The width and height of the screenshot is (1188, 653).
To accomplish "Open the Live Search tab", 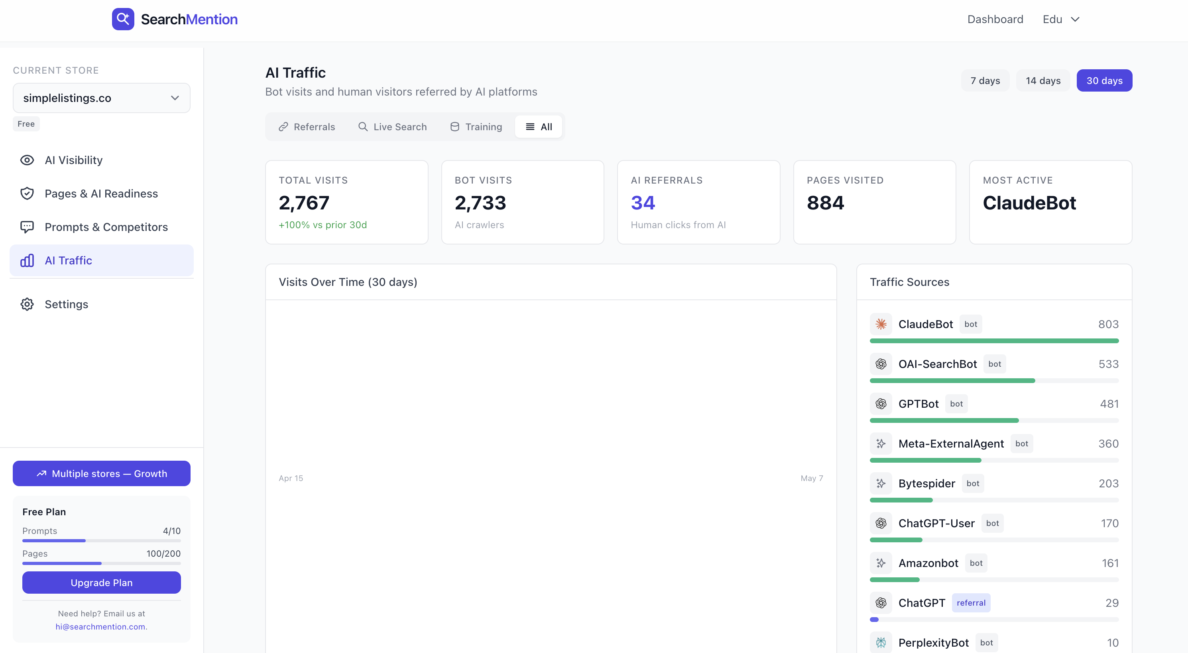I will [392, 127].
